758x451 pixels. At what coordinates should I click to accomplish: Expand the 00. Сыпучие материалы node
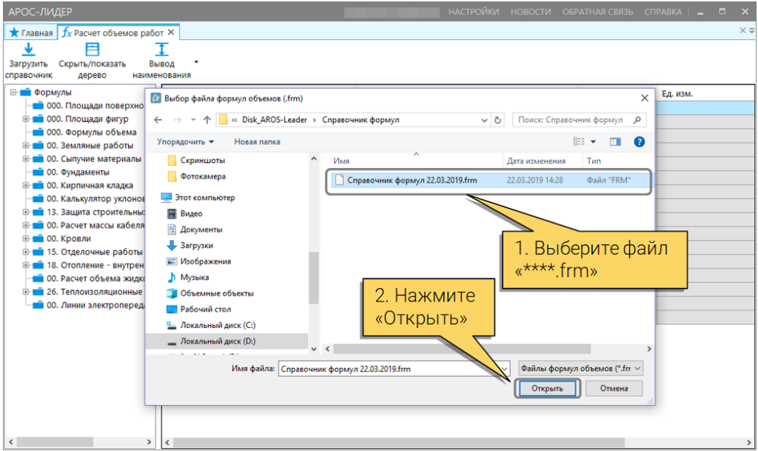[25, 158]
